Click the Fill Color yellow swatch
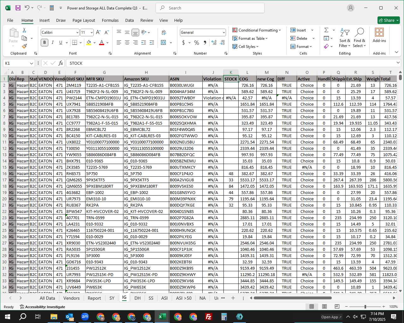 pos(89,43)
